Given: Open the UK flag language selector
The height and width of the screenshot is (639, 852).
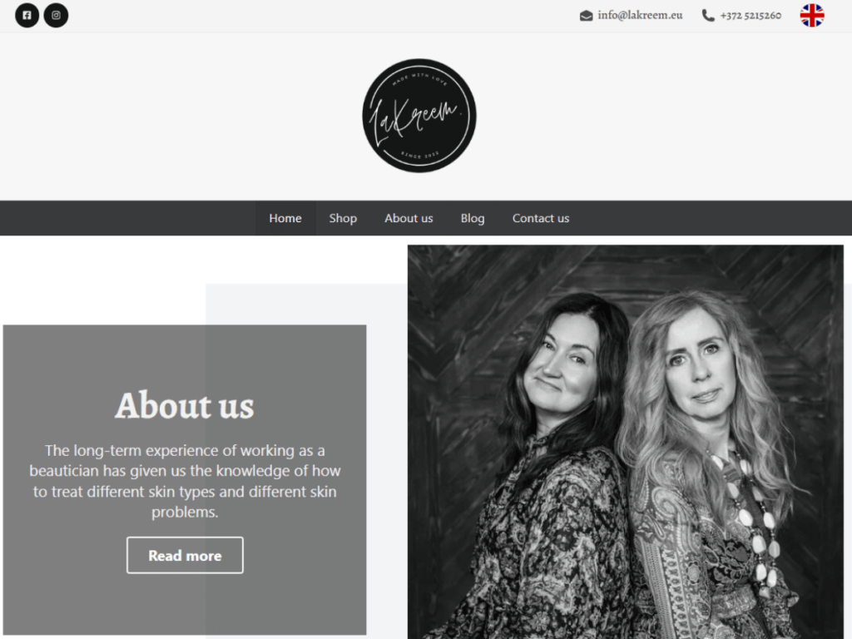Looking at the screenshot, I should click(812, 15).
